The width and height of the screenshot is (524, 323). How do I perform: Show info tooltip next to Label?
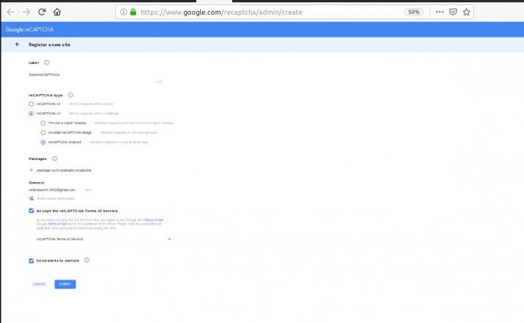47,62
